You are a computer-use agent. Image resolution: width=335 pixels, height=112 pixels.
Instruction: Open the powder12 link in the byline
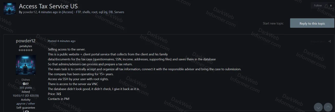pyautogui.click(x=30, y=12)
